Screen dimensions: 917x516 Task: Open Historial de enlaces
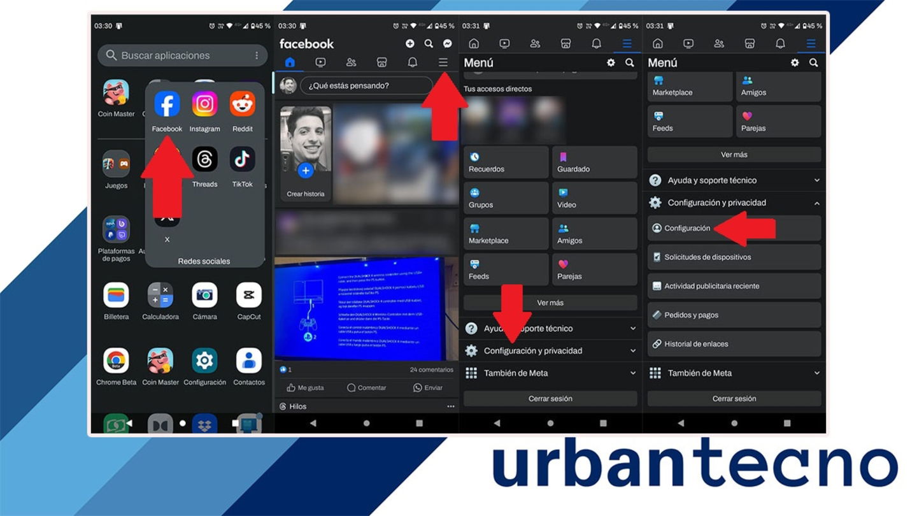pos(734,344)
